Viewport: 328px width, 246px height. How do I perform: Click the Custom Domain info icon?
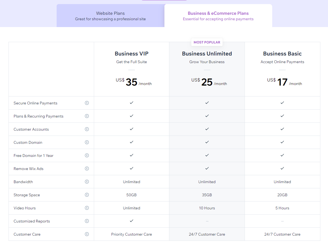tap(87, 142)
